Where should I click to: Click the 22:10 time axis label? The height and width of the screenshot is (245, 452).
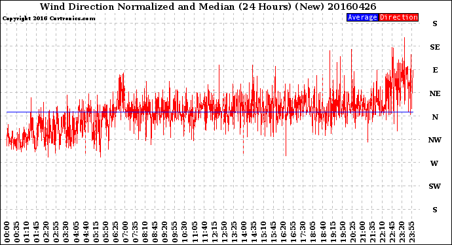pyautogui.click(x=382, y=232)
